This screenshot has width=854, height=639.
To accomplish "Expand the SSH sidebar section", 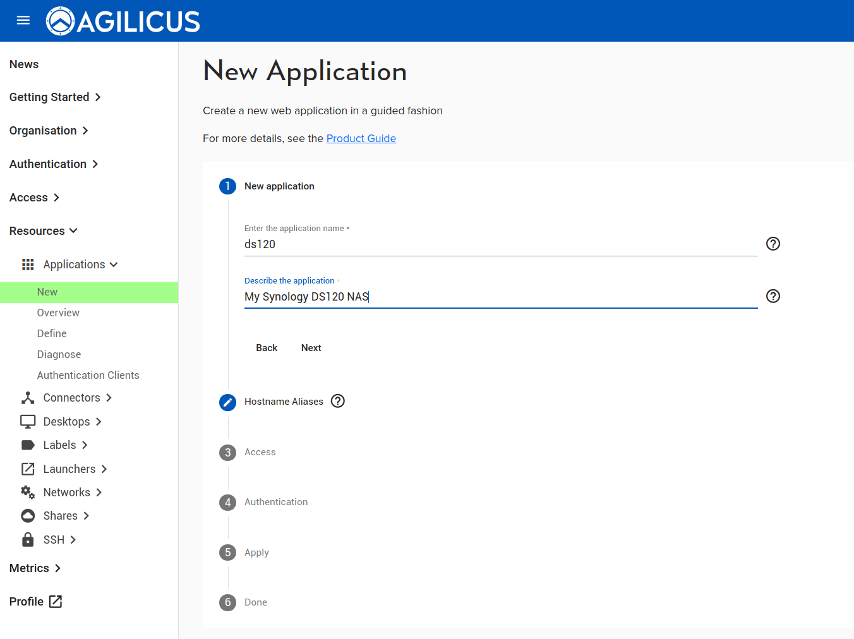I will tap(54, 540).
